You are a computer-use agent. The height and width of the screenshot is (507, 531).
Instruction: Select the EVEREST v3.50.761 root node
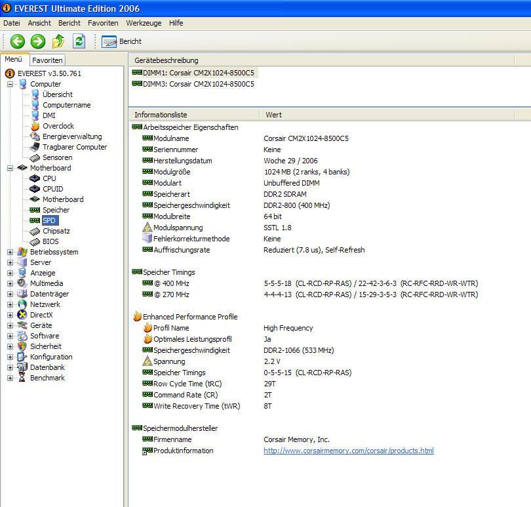[49, 73]
